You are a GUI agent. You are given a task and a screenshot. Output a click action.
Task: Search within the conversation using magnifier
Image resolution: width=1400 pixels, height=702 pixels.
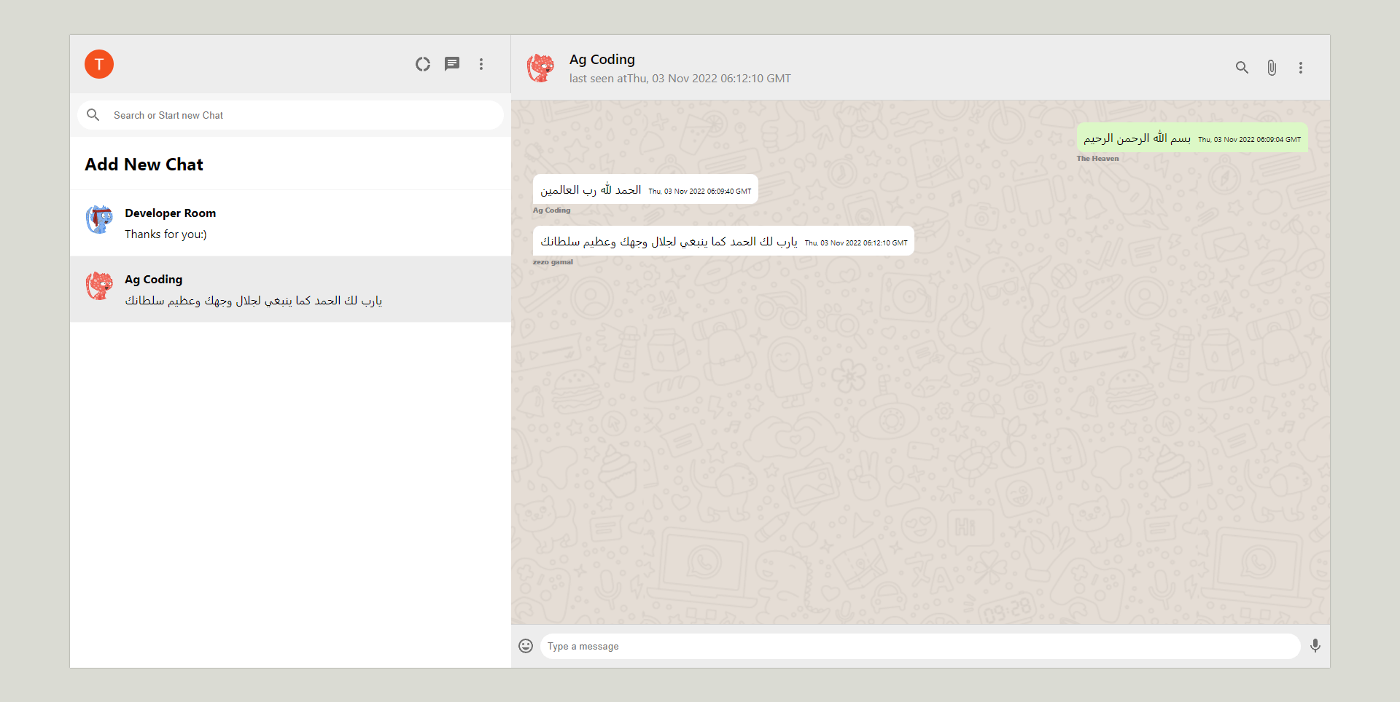click(1242, 68)
